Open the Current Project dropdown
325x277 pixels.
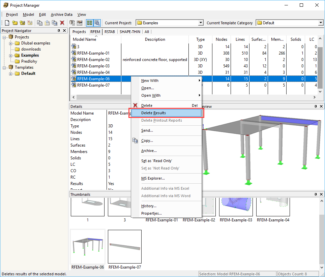coord(201,23)
